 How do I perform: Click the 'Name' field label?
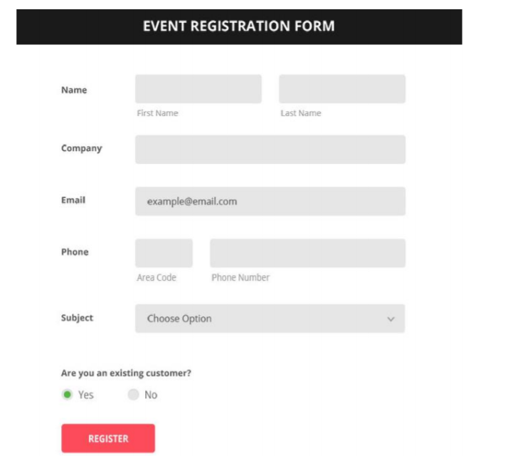coord(74,90)
